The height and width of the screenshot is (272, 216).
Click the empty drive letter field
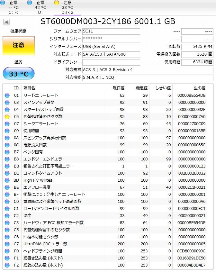coord(111,62)
